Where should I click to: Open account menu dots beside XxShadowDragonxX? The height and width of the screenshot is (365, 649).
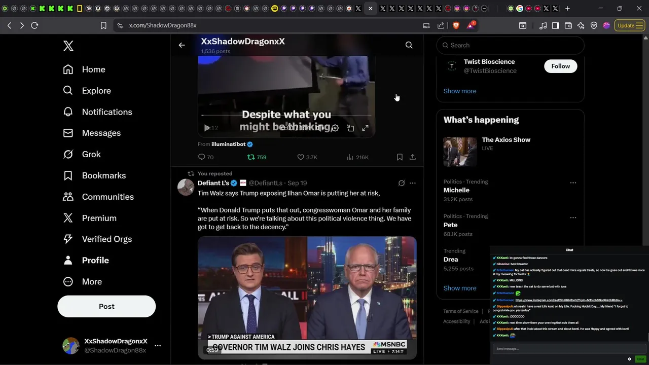pos(158,346)
